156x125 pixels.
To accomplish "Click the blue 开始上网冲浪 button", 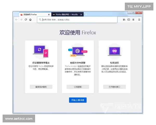I will tap(78, 100).
